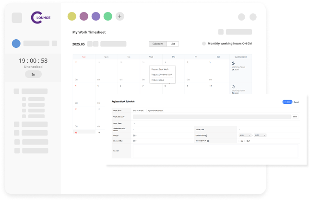Click the Sun column header
Screen dimensions: 310x201
pos(84,57)
